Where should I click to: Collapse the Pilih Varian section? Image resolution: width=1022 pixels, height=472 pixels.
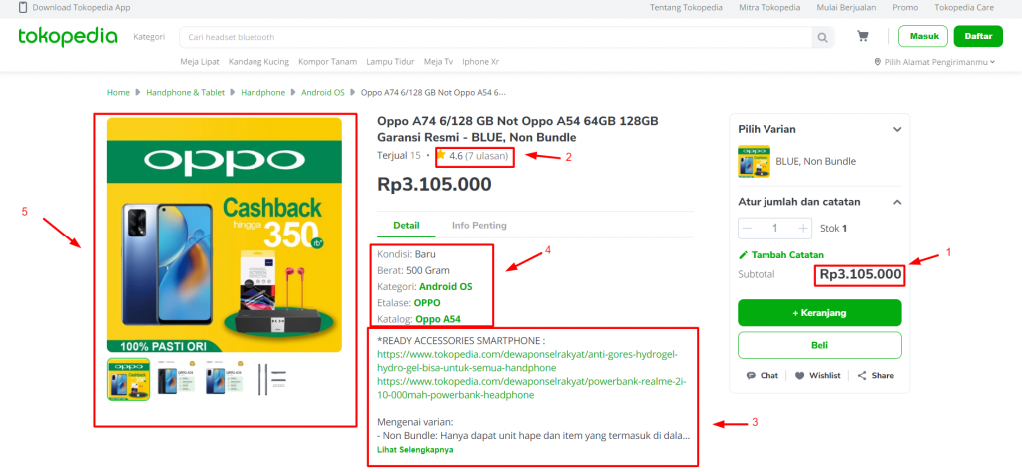[897, 129]
